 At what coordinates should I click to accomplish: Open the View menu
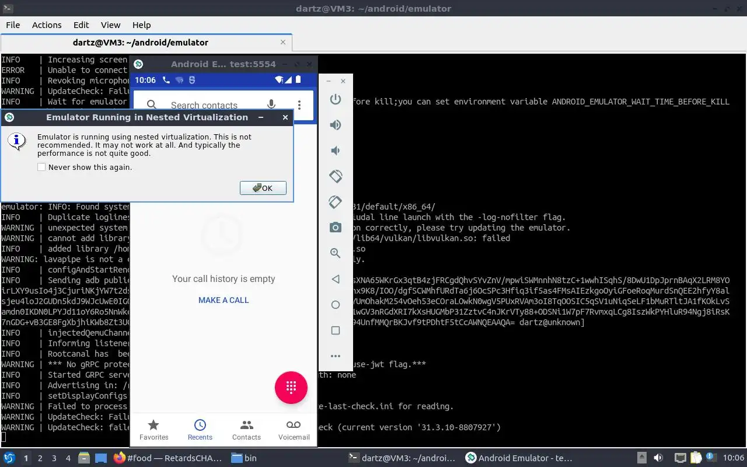coord(110,25)
